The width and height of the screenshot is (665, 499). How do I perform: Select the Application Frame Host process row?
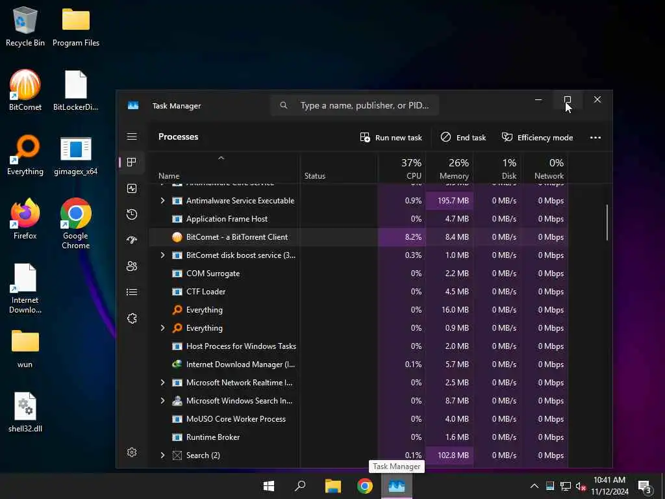click(x=358, y=219)
